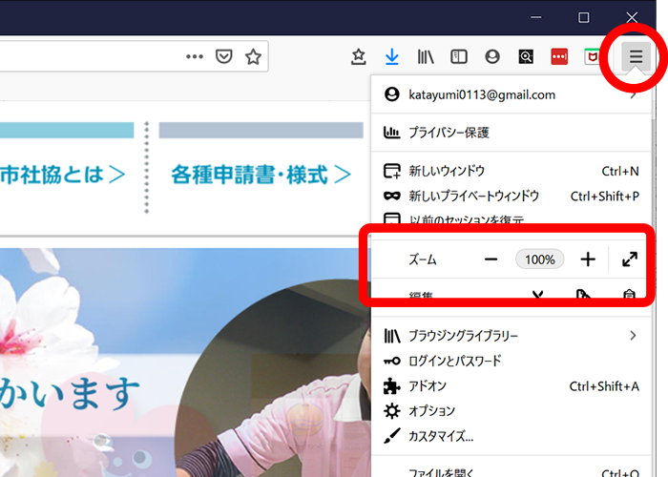
Task: Open the Firefox hamburger application menu
Action: (636, 56)
